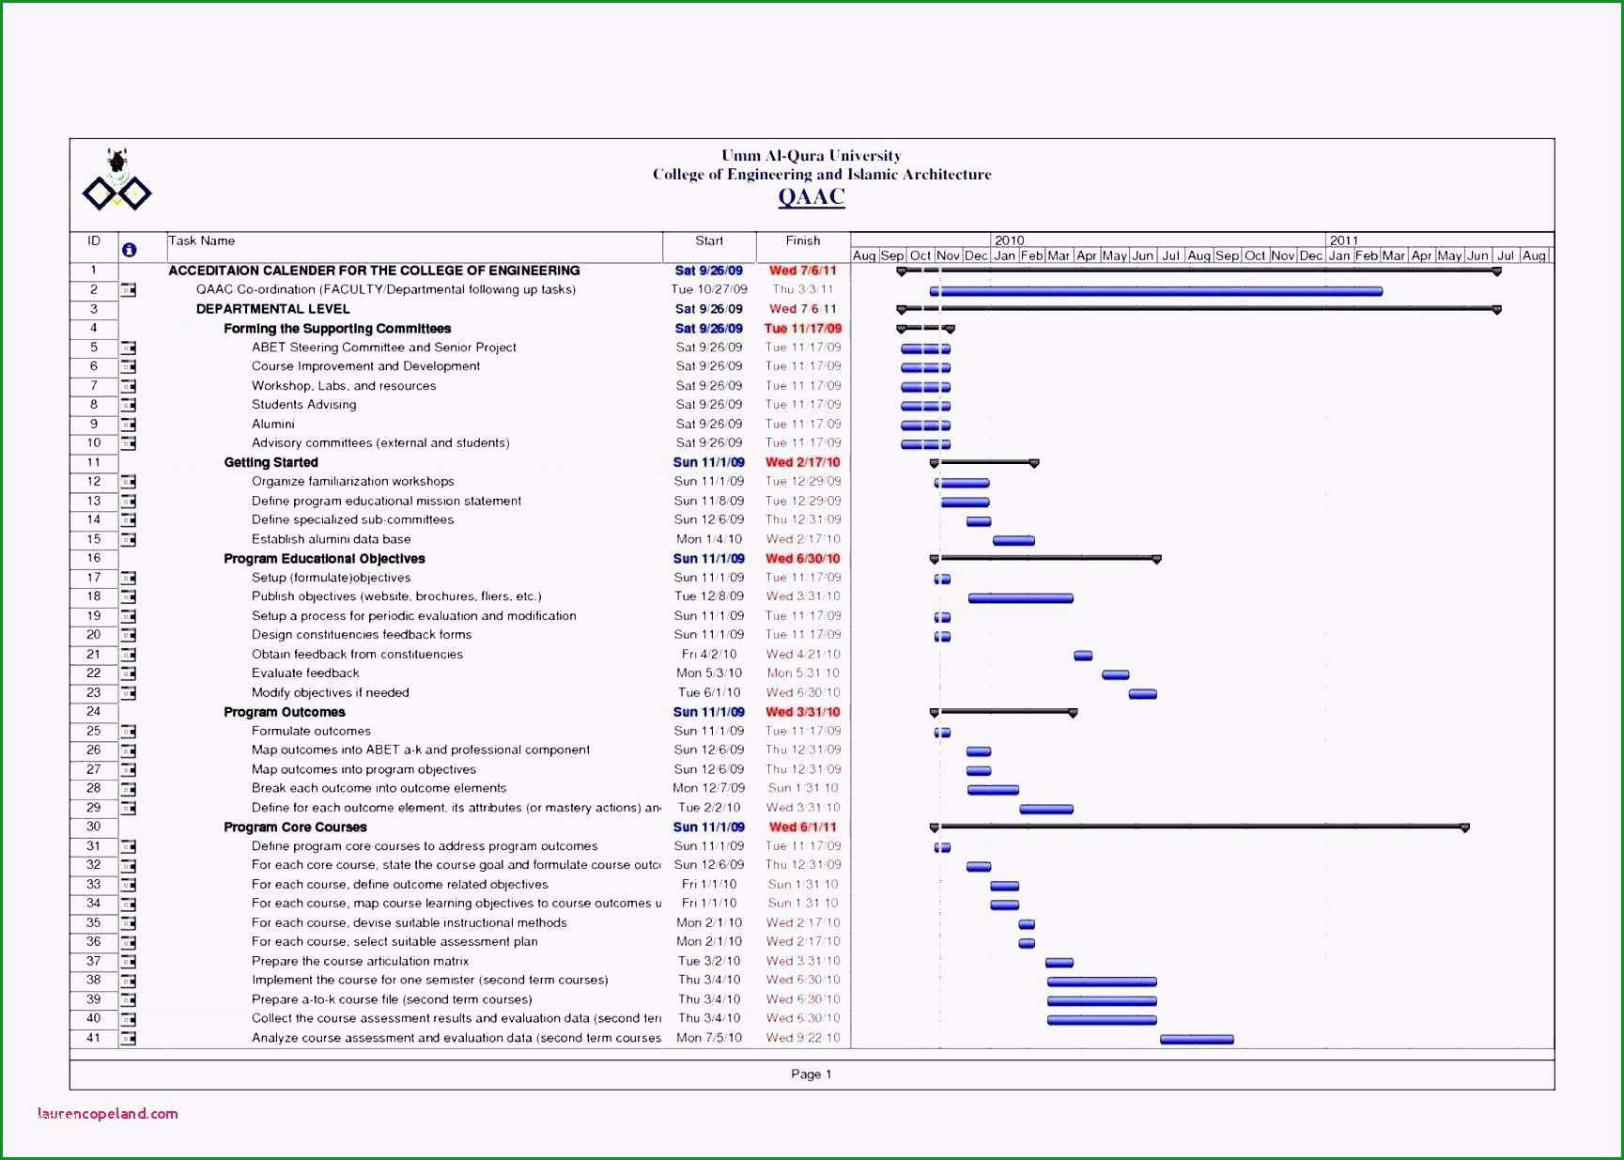
Task: Click Gantt bar for Analyze course assessment task
Action: point(1197,1040)
